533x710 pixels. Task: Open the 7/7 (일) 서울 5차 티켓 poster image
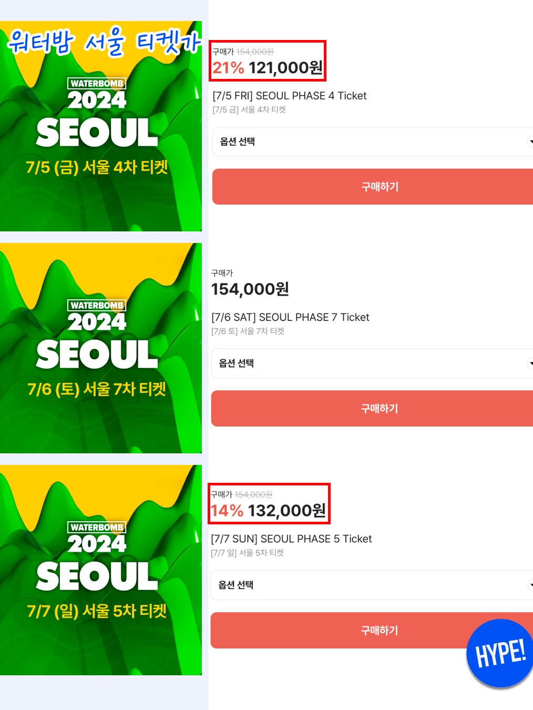pos(101,570)
